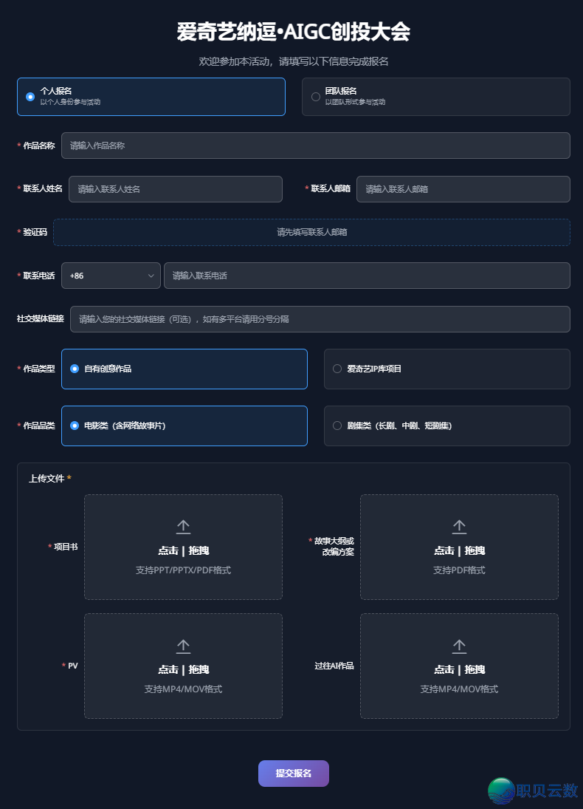Click the upload icon for 项目书

pyautogui.click(x=183, y=527)
